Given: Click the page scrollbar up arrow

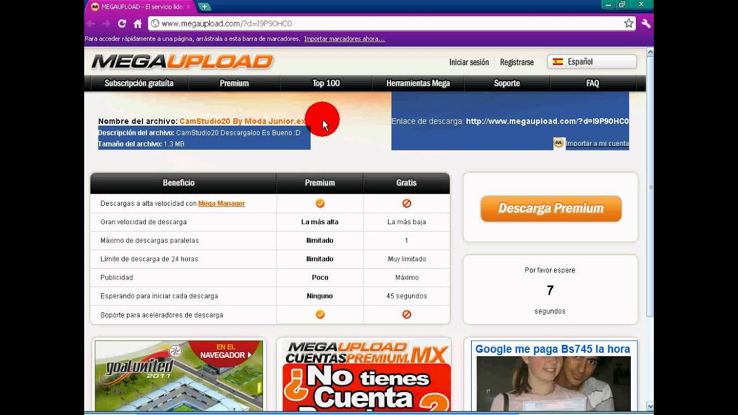Looking at the screenshot, I should [x=650, y=52].
